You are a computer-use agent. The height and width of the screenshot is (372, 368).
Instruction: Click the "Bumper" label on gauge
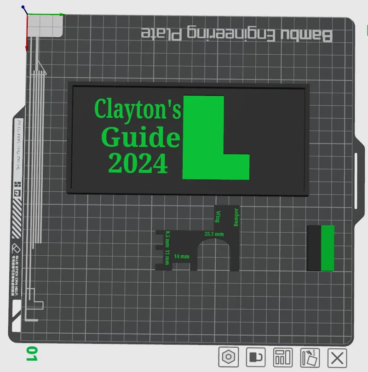[x=236, y=217]
